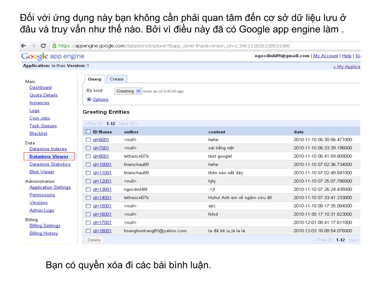Check the box for id=16001

coord(88,214)
